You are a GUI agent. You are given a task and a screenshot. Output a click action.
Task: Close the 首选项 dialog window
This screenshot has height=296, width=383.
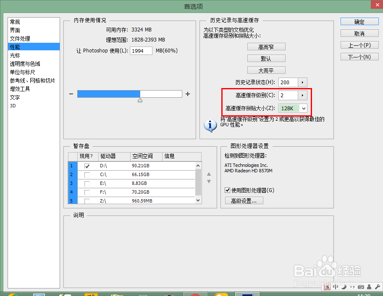click(x=377, y=5)
